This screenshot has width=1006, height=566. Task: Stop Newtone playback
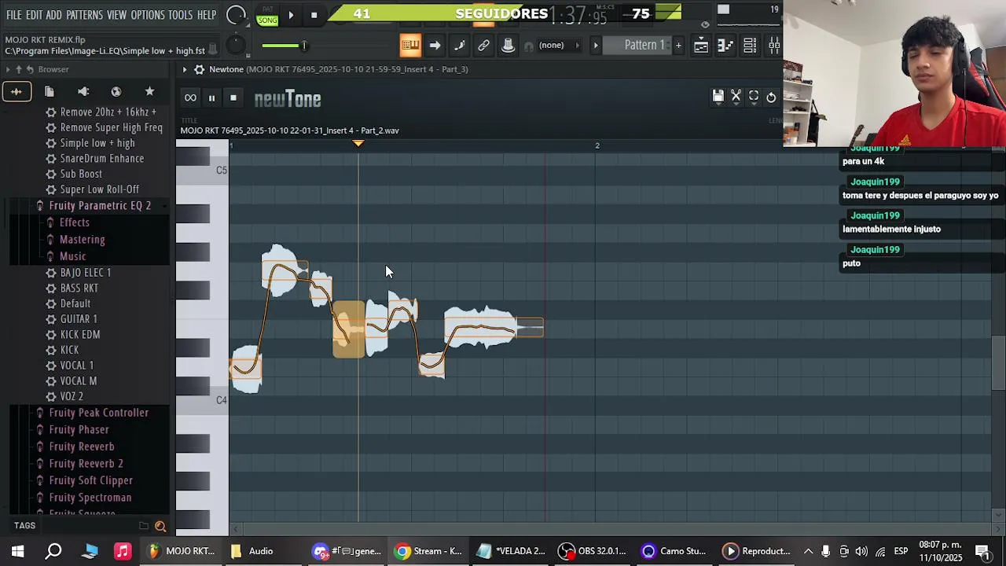(233, 98)
